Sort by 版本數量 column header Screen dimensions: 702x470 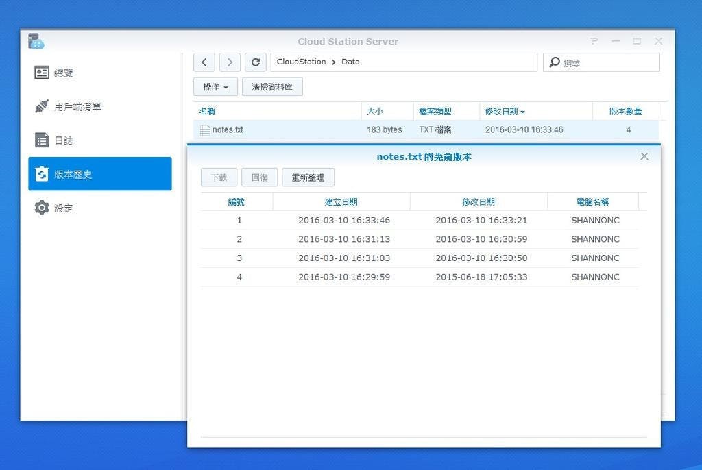[x=625, y=111]
